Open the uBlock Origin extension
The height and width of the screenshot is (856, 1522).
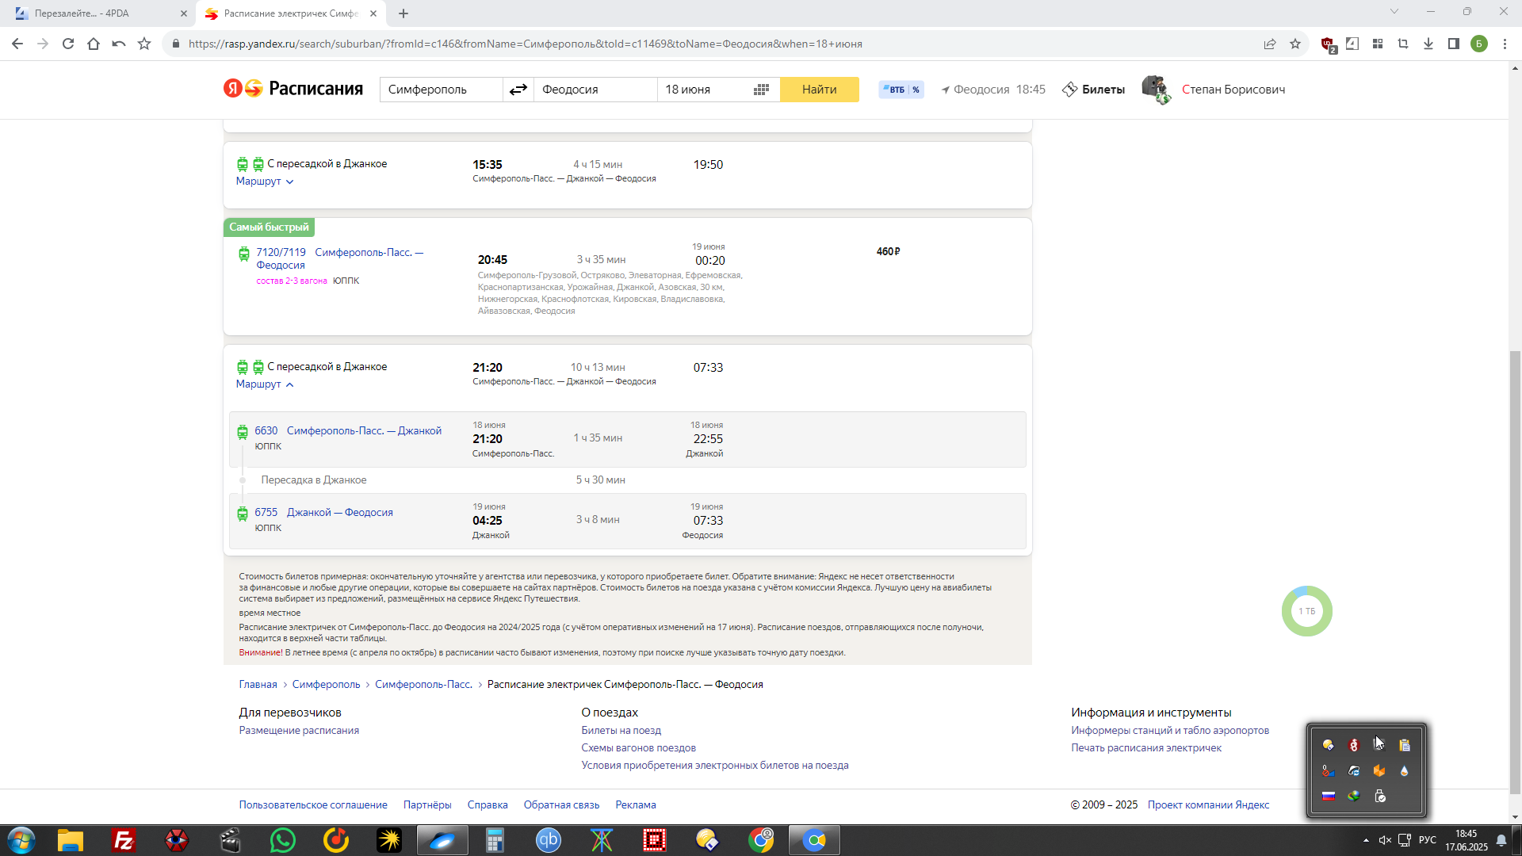pos(1328,44)
